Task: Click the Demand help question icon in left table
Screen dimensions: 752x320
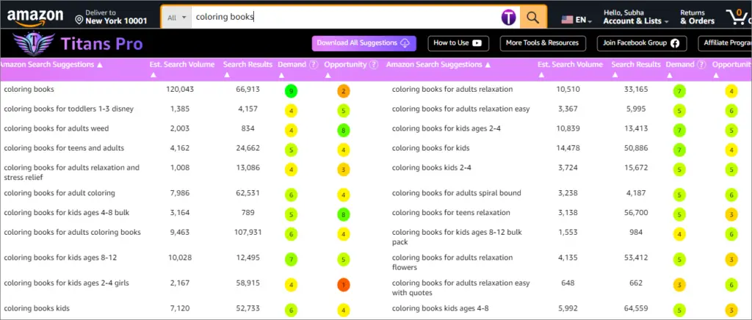Action: pyautogui.click(x=314, y=65)
